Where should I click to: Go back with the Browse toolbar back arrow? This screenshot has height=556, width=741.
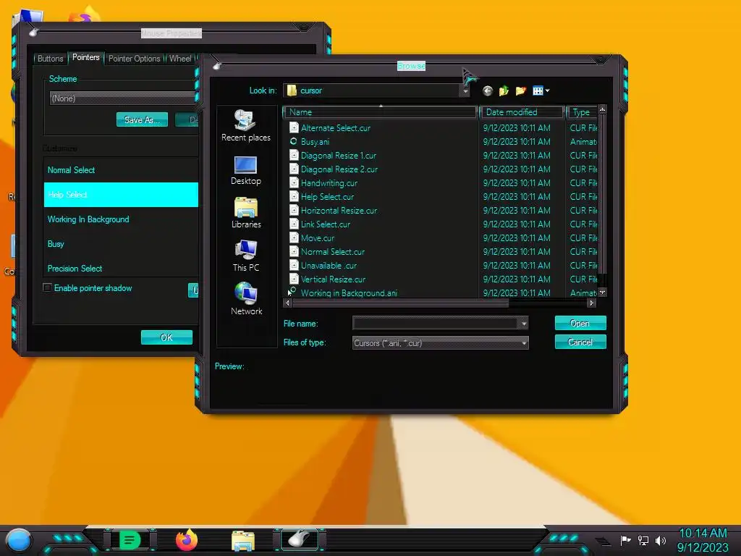[x=488, y=90]
